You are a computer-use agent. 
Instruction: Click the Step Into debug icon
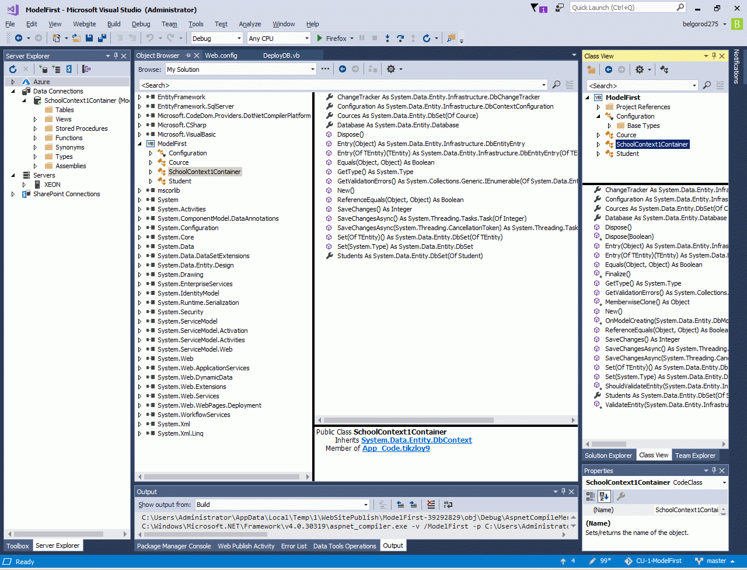click(x=388, y=38)
